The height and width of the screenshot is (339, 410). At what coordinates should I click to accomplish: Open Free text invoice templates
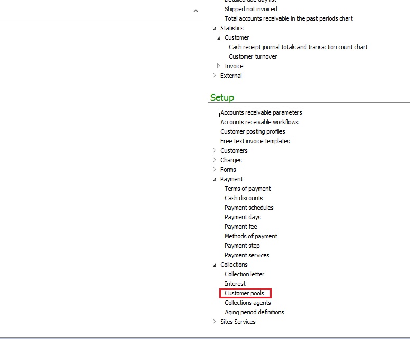click(x=255, y=141)
